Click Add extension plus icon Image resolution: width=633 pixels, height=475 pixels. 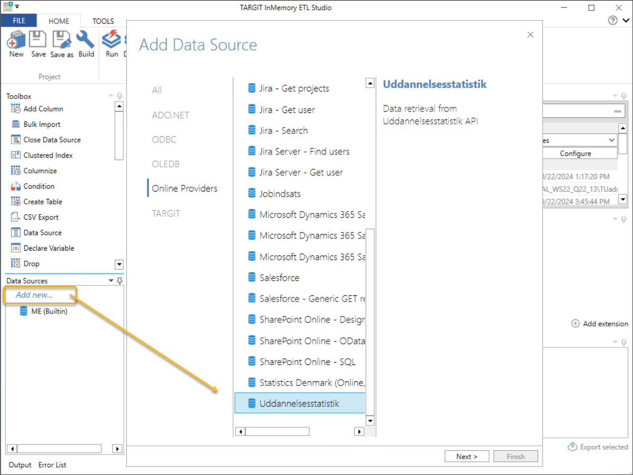tap(575, 323)
